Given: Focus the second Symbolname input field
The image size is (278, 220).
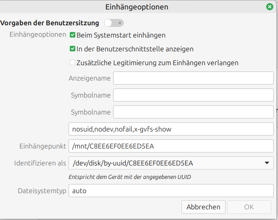Looking at the screenshot, I should click(x=193, y=112).
